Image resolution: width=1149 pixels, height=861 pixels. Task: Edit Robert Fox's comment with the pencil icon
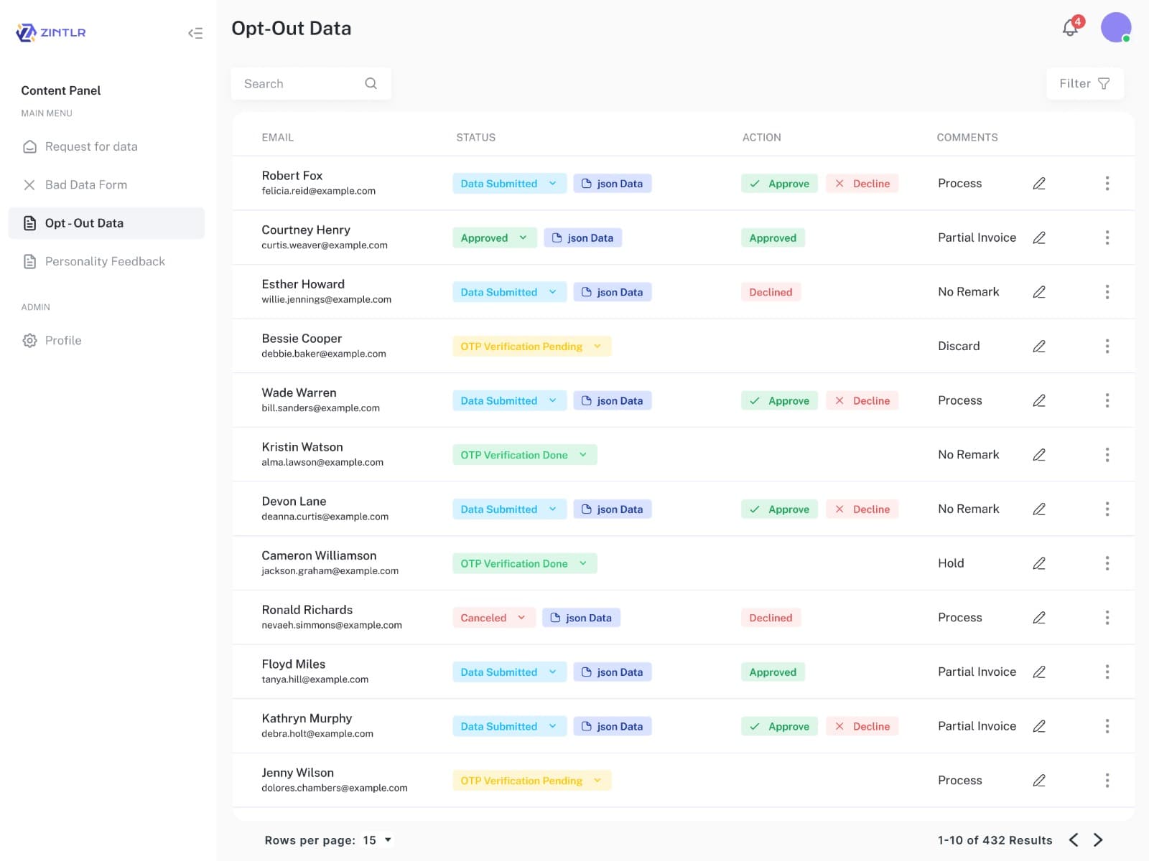(x=1039, y=183)
